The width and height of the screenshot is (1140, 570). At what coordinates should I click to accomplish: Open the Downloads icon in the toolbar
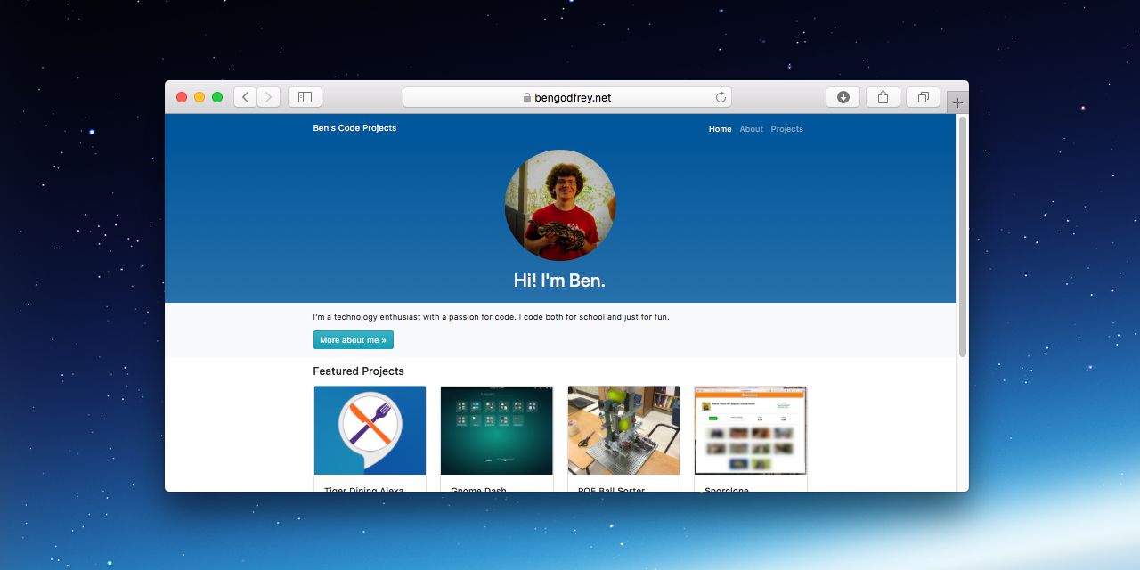point(843,96)
